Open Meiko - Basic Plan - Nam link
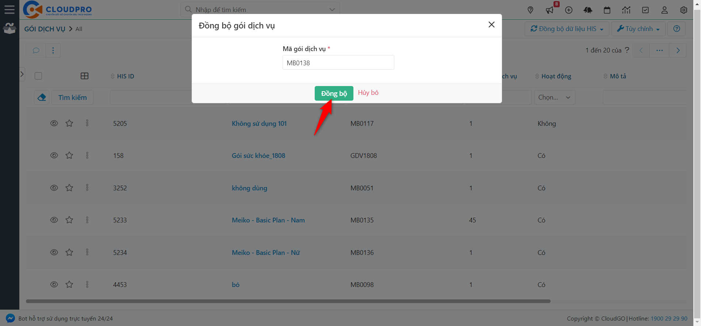The height and width of the screenshot is (326, 701). pyautogui.click(x=268, y=220)
